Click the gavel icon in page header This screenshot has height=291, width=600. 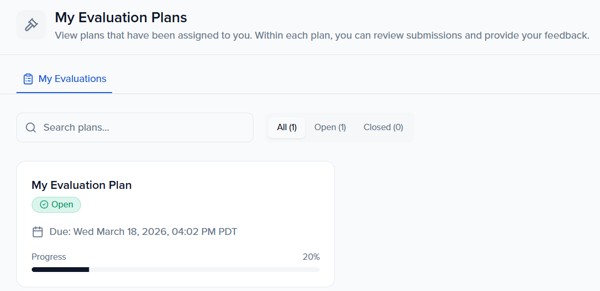pyautogui.click(x=31, y=25)
